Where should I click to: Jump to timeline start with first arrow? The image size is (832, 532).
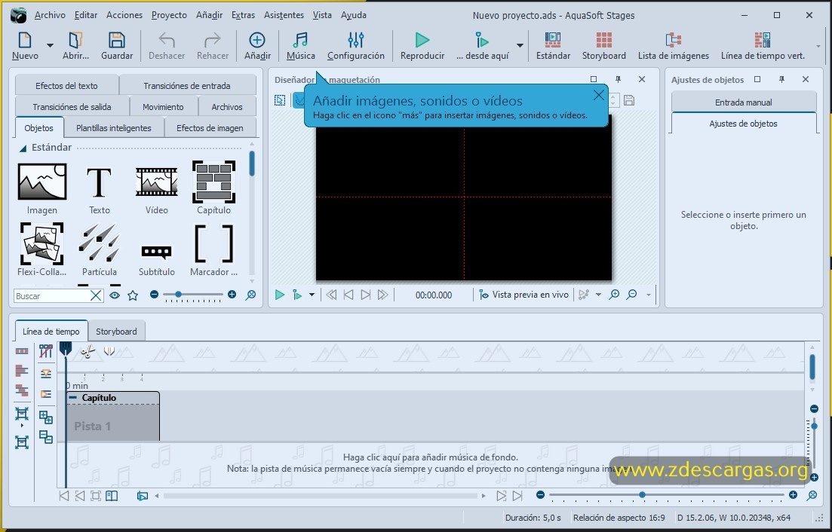(x=63, y=496)
